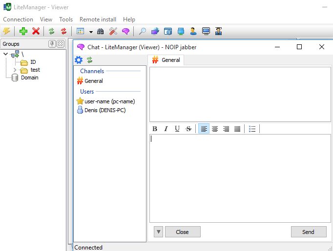Click the lightning bolt connect icon
333x251 pixels.
click(7, 31)
